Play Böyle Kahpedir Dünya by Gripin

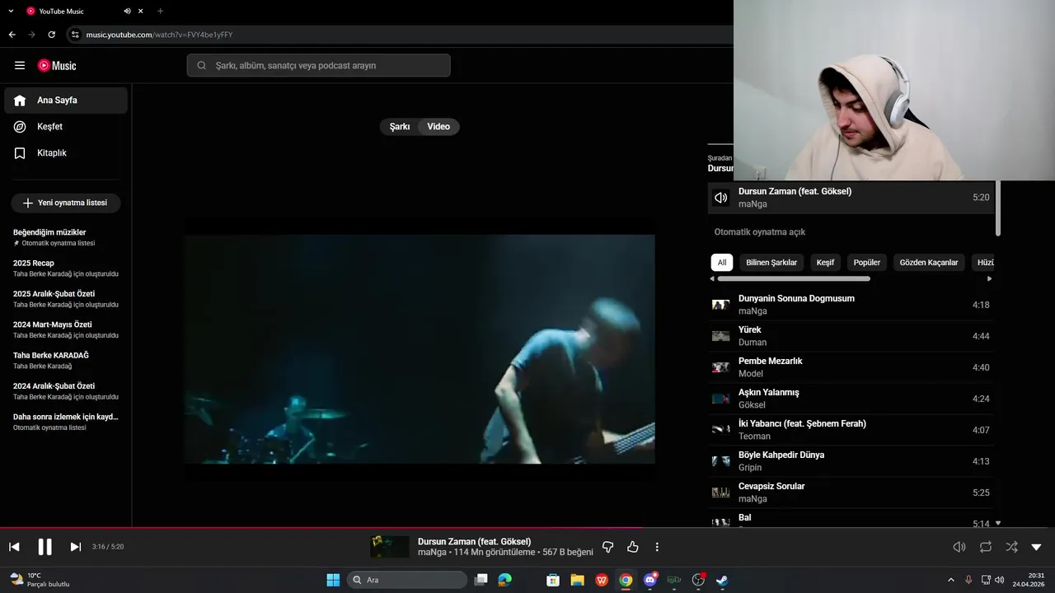point(851,461)
